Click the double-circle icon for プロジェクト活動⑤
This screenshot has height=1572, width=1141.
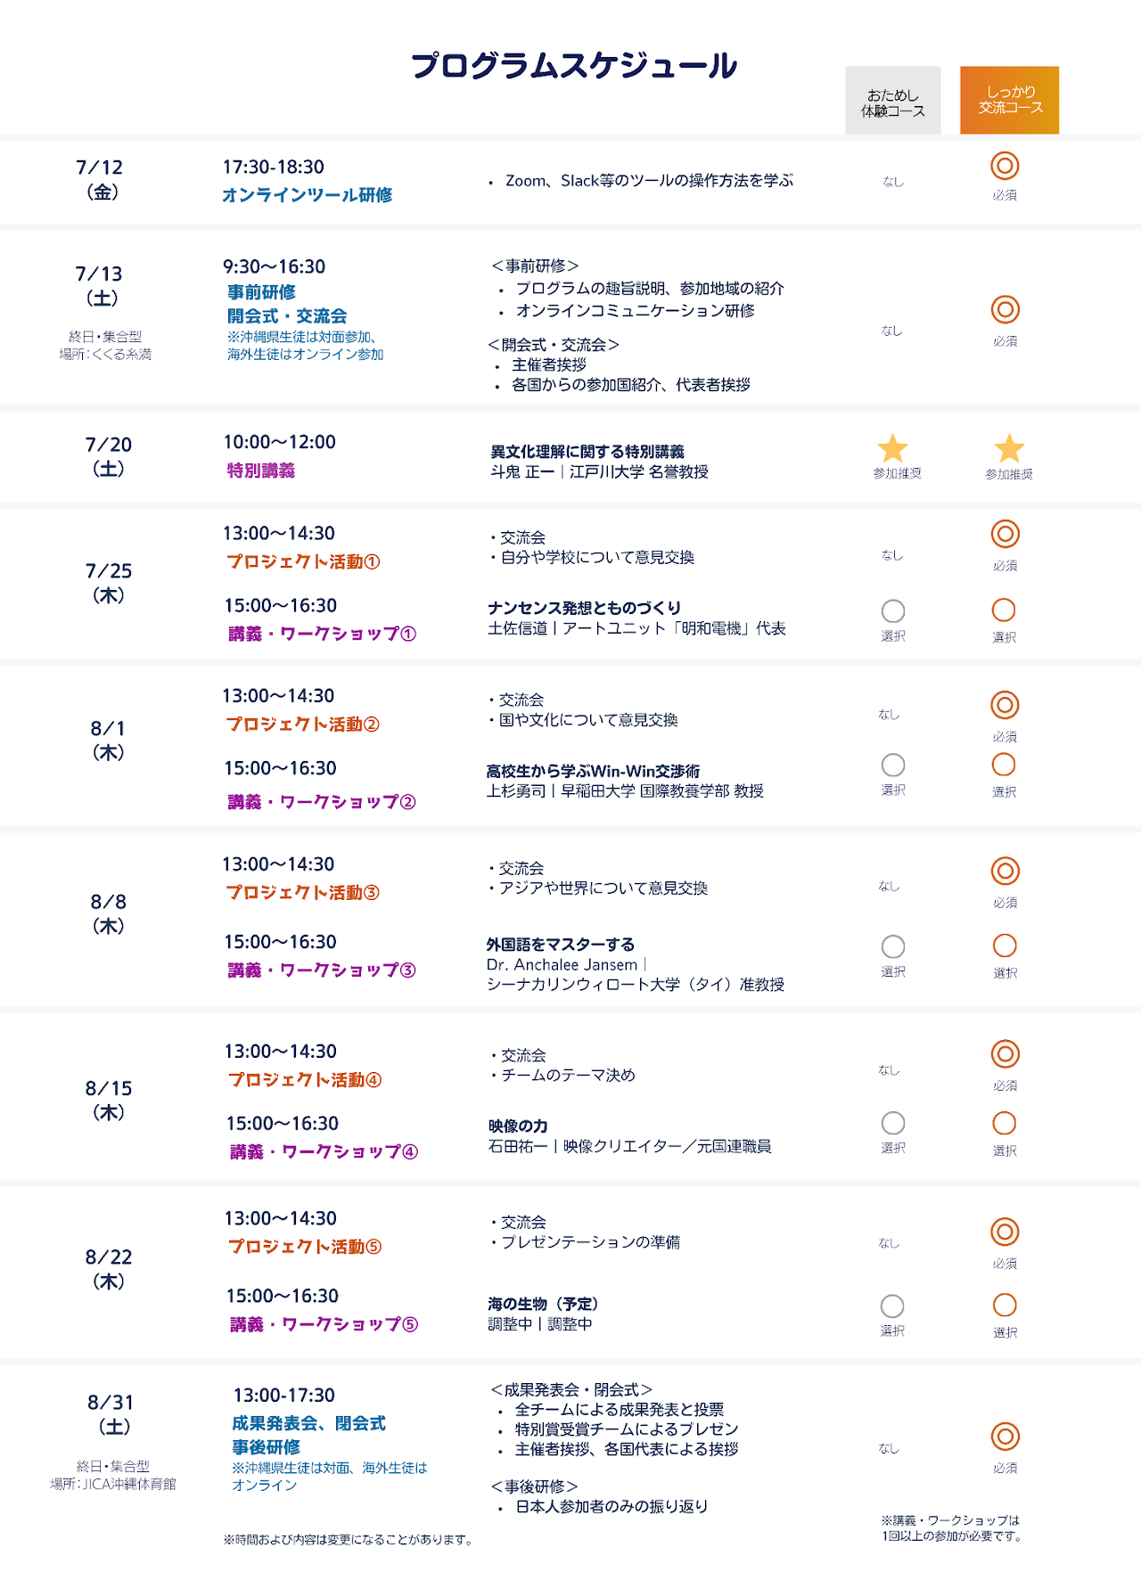pos(1005,1232)
